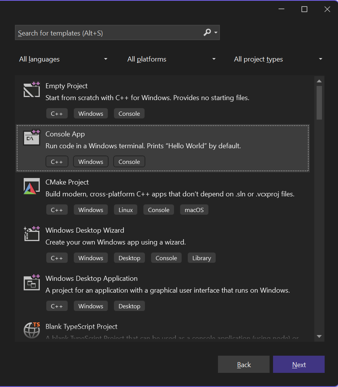Open the All platforms dropdown
Image resolution: width=338 pixels, height=387 pixels.
[171, 59]
